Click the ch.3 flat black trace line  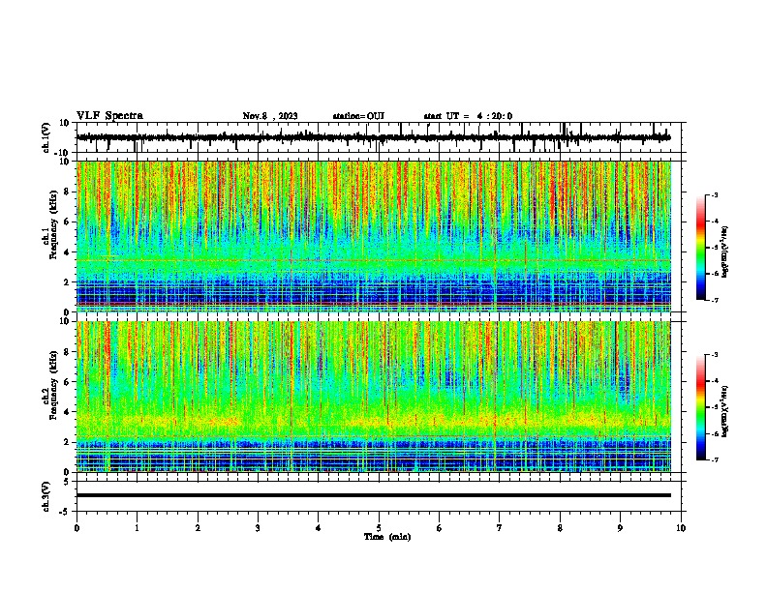374,495
